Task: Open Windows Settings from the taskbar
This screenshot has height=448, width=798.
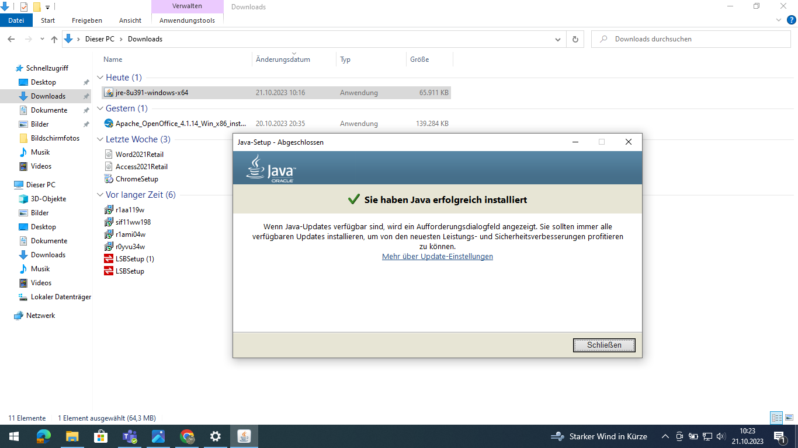Action: (215, 436)
